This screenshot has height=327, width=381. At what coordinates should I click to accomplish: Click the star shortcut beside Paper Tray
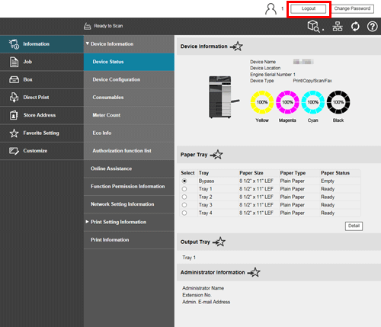[x=216, y=155]
